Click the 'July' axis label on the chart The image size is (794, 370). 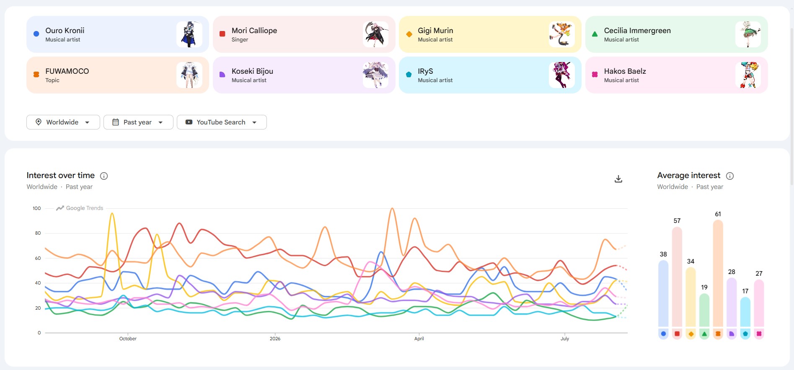pyautogui.click(x=565, y=339)
